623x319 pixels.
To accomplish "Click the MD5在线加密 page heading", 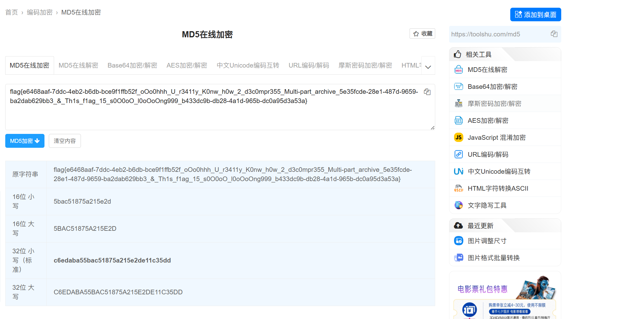I will pyautogui.click(x=207, y=35).
